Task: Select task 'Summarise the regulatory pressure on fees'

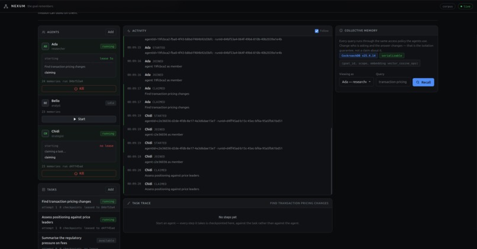Action: pyautogui.click(x=79, y=242)
